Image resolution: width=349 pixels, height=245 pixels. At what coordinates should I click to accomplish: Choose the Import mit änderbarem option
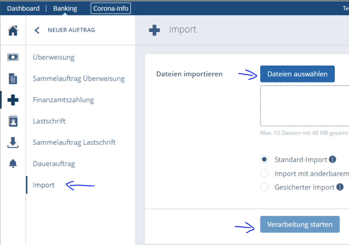point(264,173)
